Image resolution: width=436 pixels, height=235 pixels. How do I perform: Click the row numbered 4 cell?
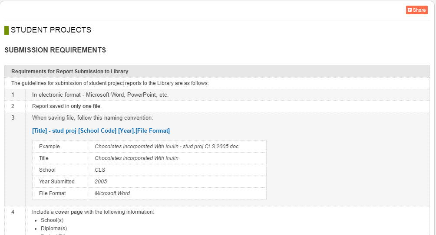click(15, 221)
